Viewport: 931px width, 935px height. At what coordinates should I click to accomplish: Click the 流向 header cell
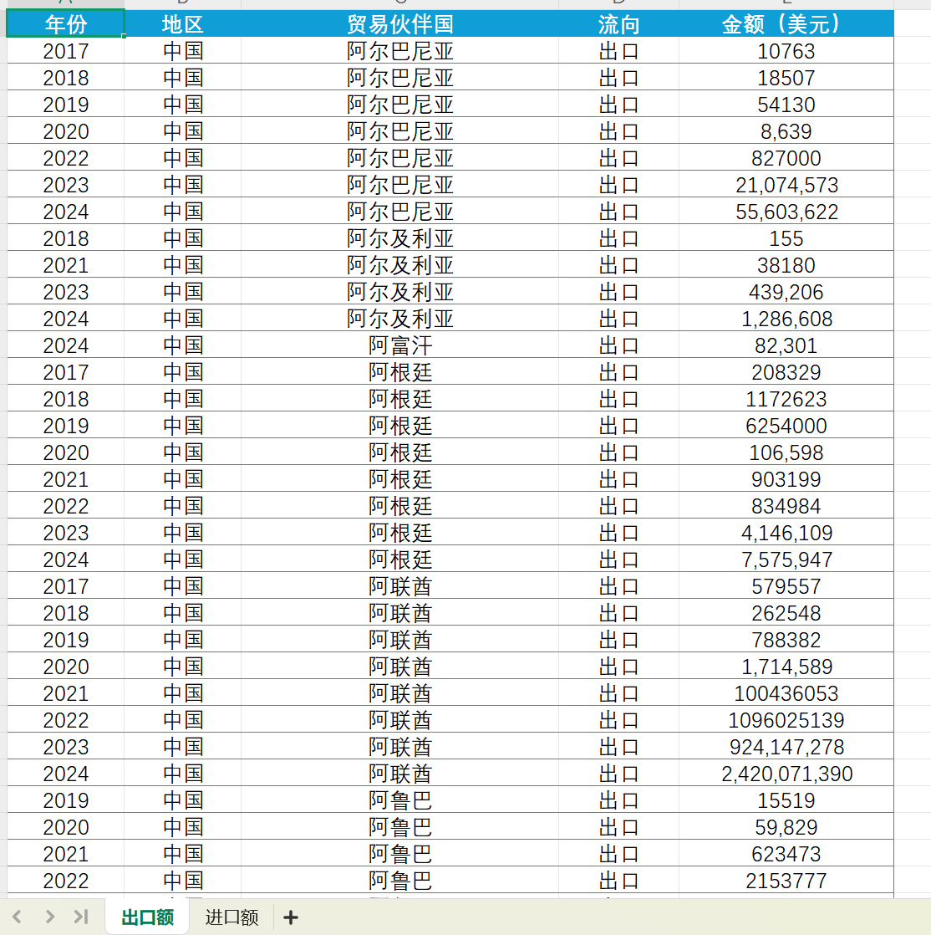(x=618, y=24)
